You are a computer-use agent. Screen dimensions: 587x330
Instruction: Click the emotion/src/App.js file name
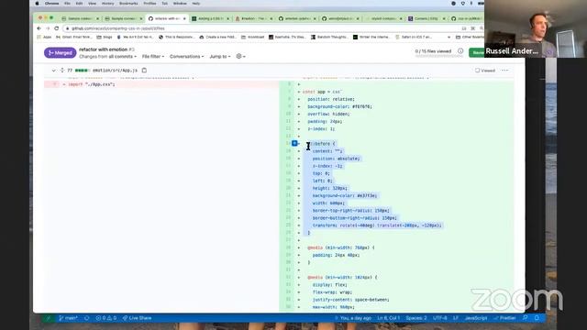coord(115,71)
